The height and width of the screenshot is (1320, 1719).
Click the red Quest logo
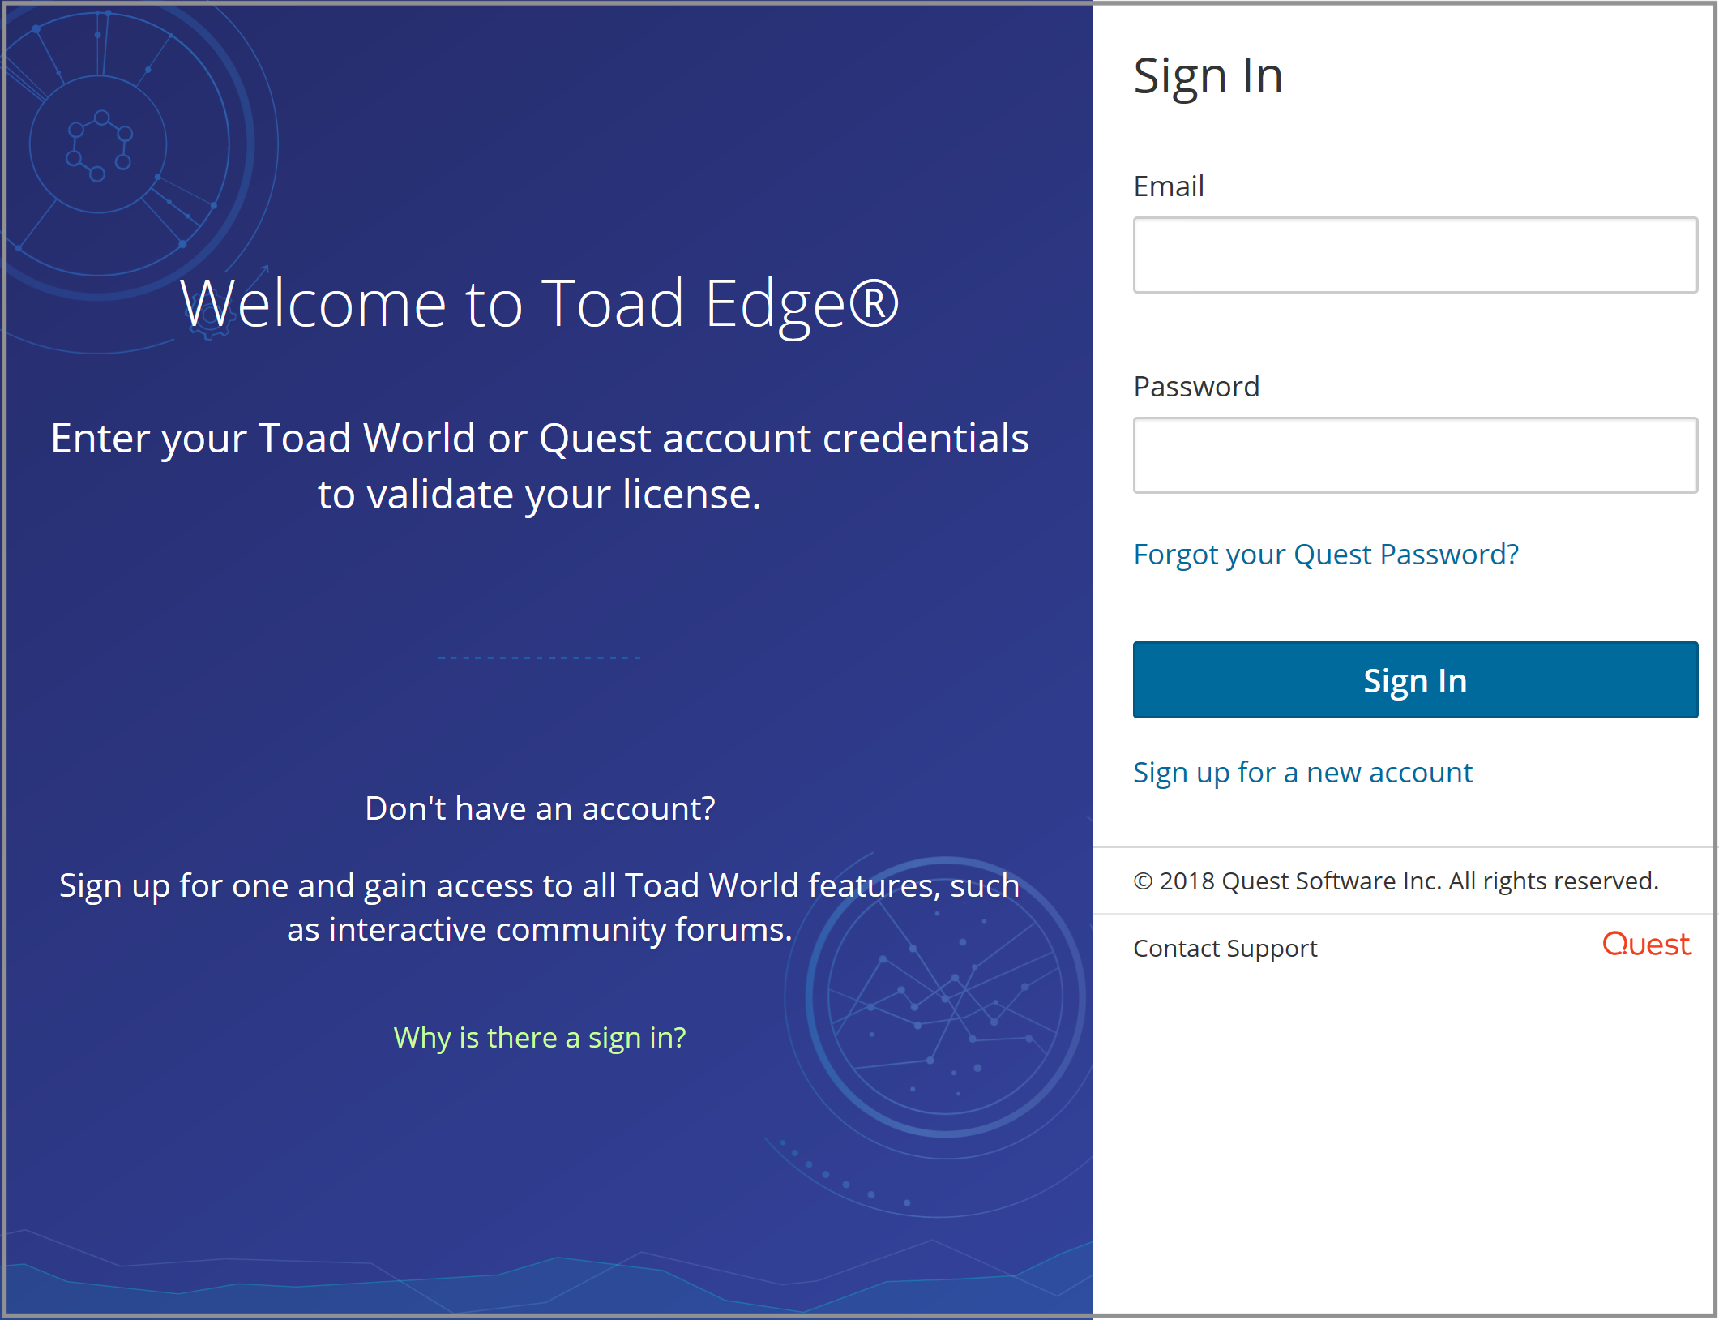coord(1646,944)
